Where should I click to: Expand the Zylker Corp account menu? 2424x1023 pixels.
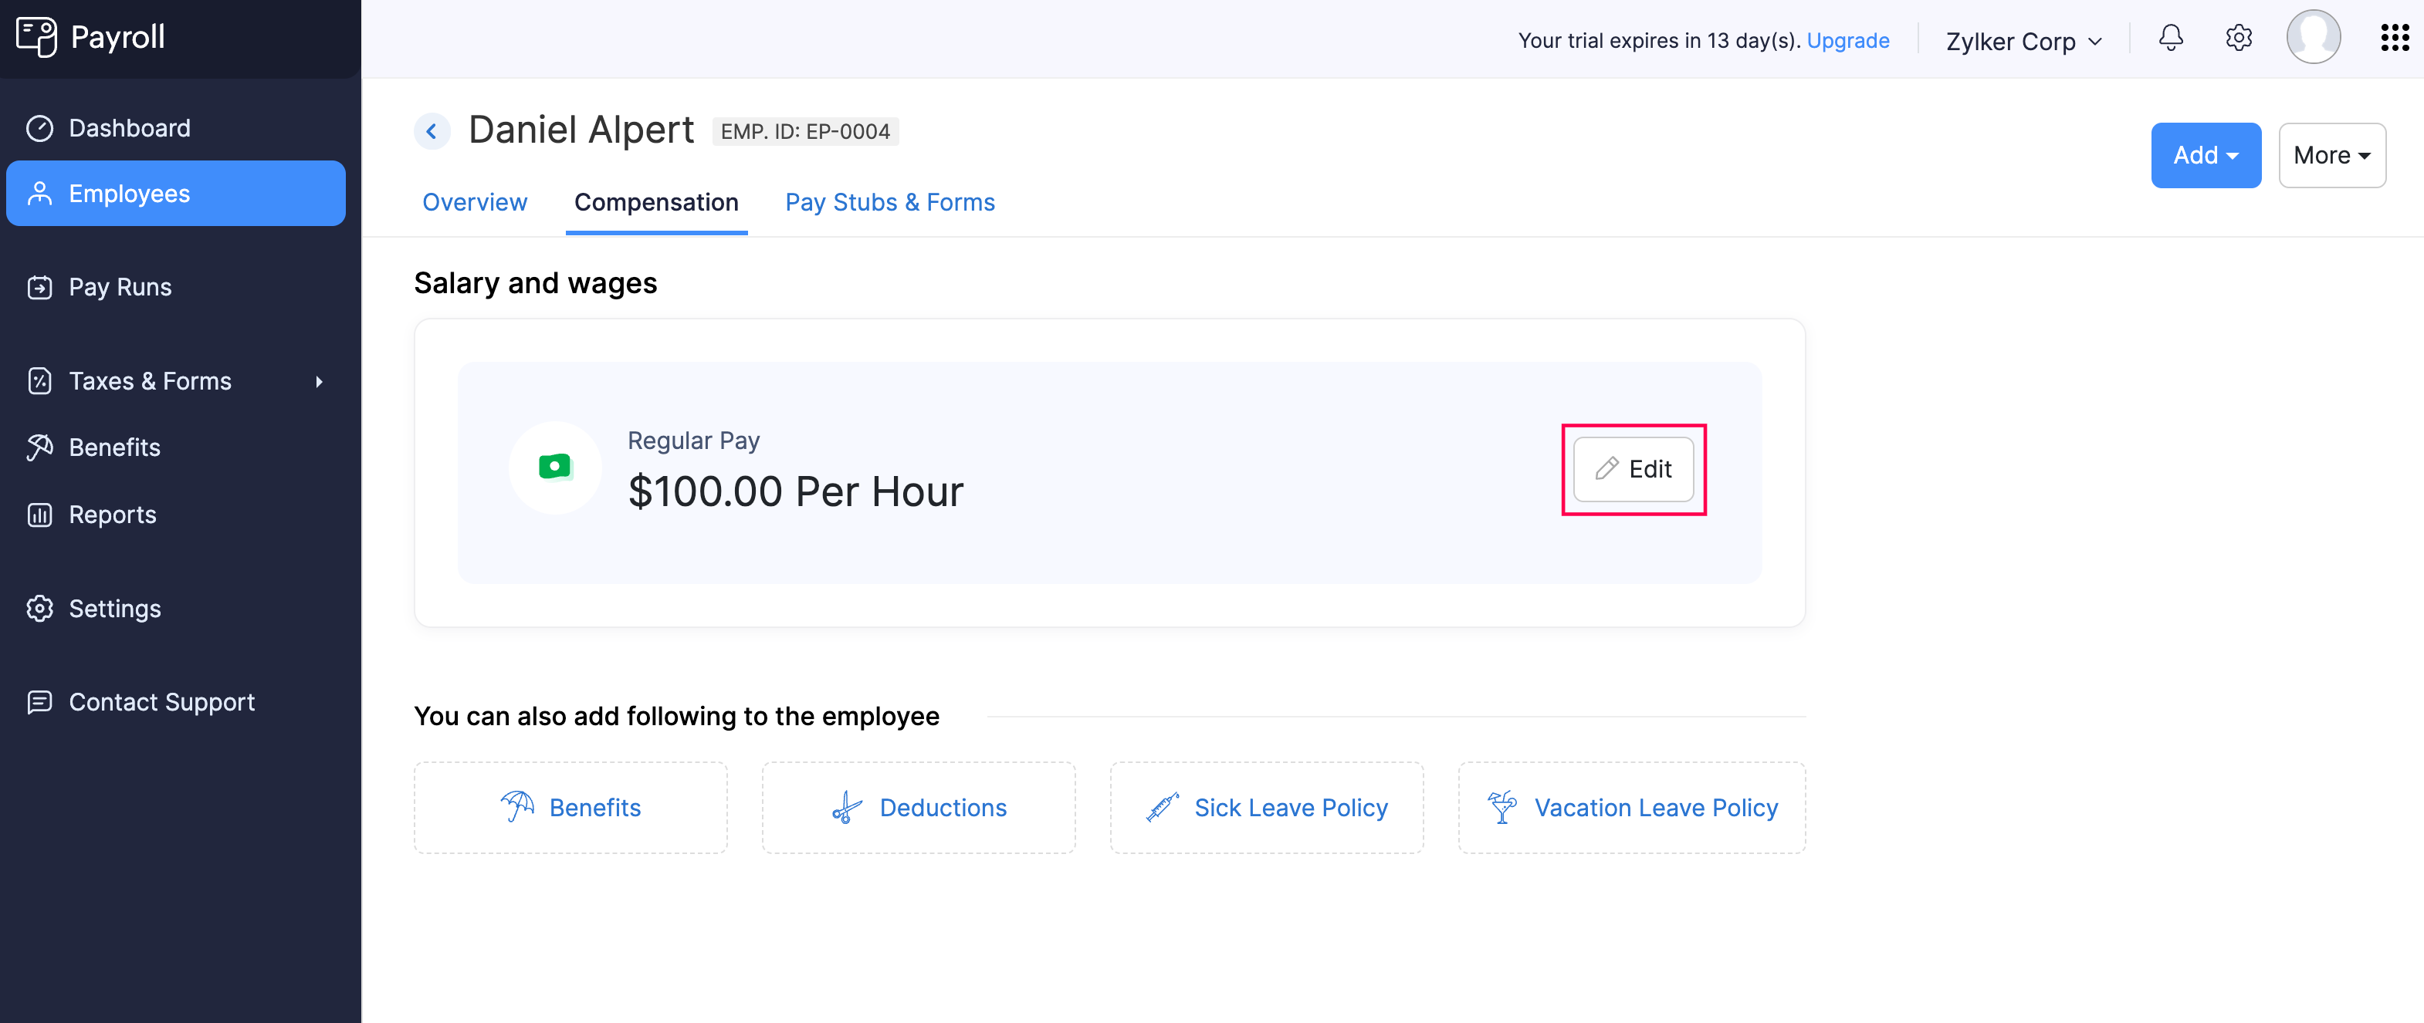coord(2025,39)
